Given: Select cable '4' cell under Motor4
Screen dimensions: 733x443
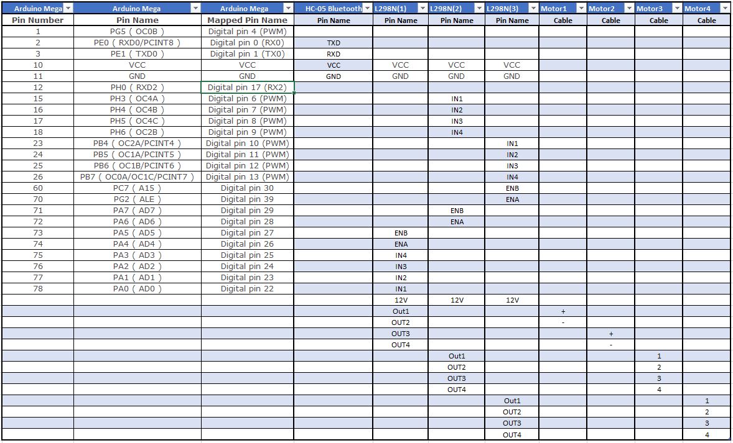Looking at the screenshot, I should tap(707, 434).
